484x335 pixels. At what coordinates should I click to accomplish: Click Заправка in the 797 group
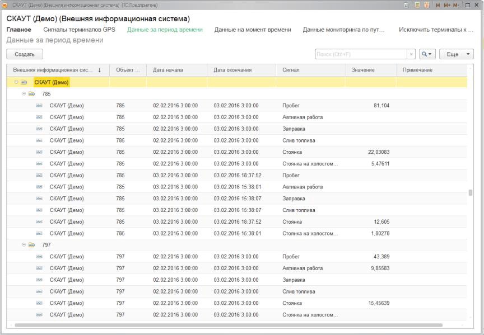(x=294, y=280)
